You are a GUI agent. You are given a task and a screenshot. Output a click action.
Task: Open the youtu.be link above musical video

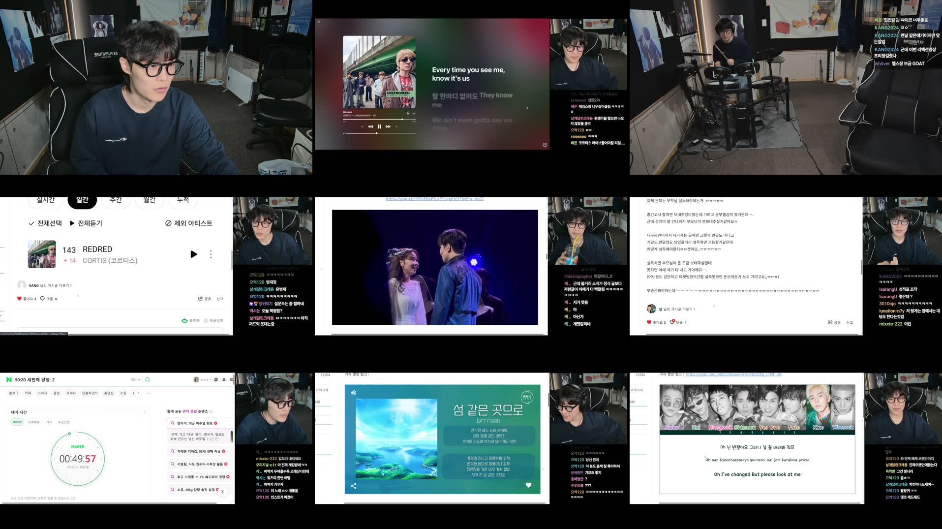(x=435, y=199)
